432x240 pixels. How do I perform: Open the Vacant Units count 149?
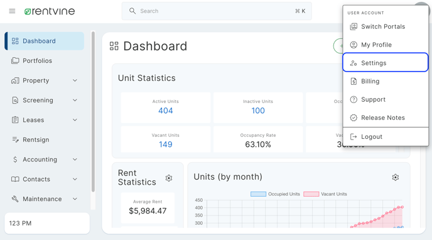point(166,145)
